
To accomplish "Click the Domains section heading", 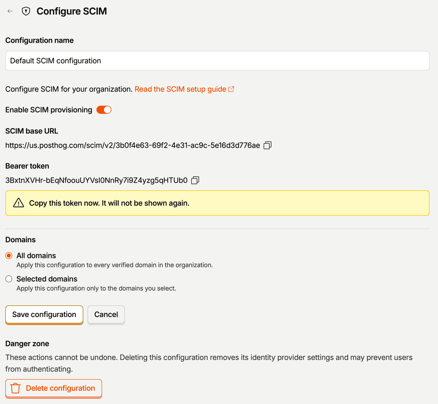I will (20, 240).
